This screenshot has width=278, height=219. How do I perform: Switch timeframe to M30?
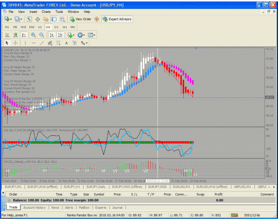[32, 27]
